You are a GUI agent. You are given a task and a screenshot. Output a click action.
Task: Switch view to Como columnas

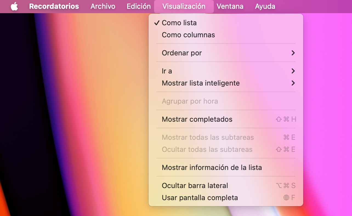[188, 35]
